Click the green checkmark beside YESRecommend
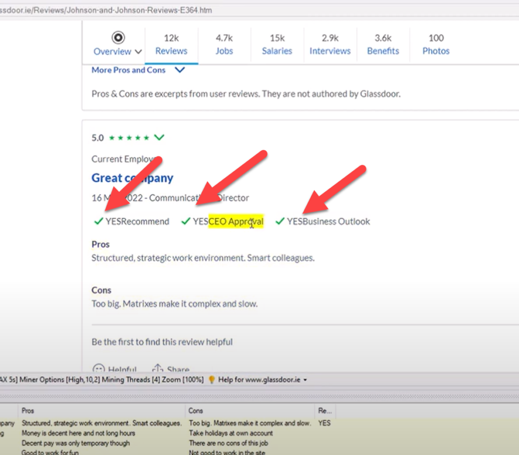 [98, 221]
